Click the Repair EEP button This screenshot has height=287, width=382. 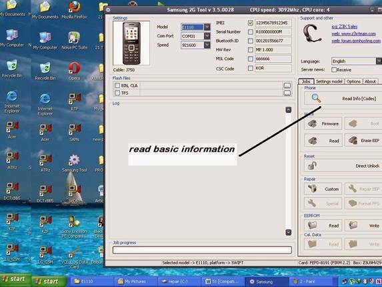363,189
